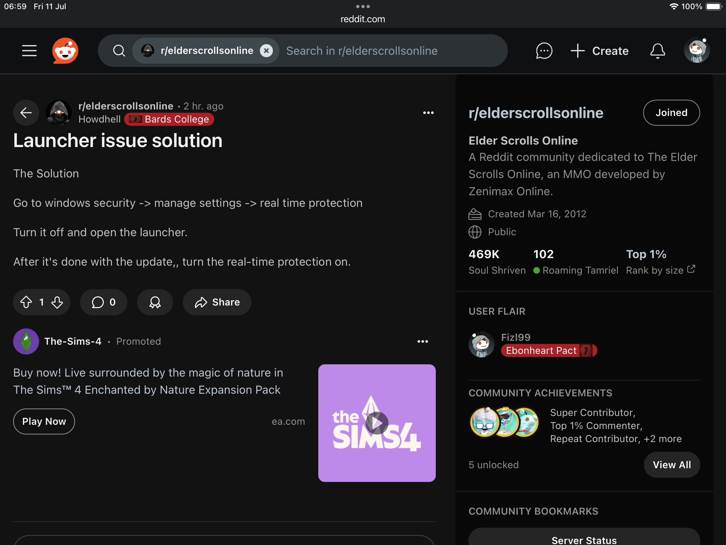Play the Sims 4 ad video

[377, 423]
